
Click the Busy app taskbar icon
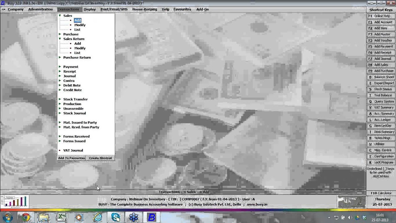click(151, 217)
